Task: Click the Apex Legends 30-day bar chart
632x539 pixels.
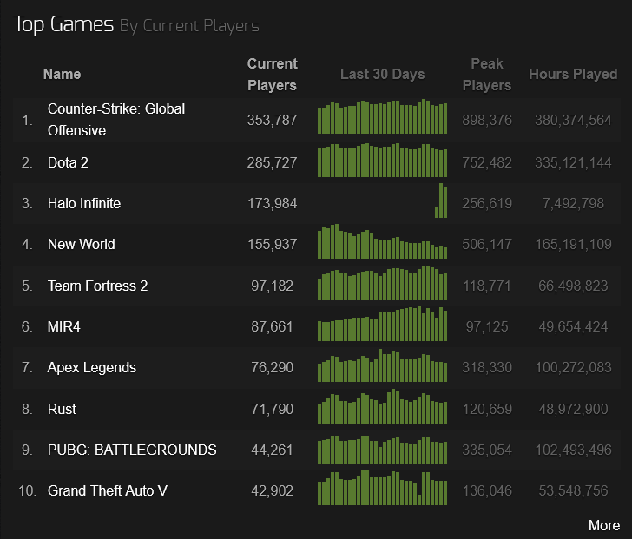Action: point(382,365)
